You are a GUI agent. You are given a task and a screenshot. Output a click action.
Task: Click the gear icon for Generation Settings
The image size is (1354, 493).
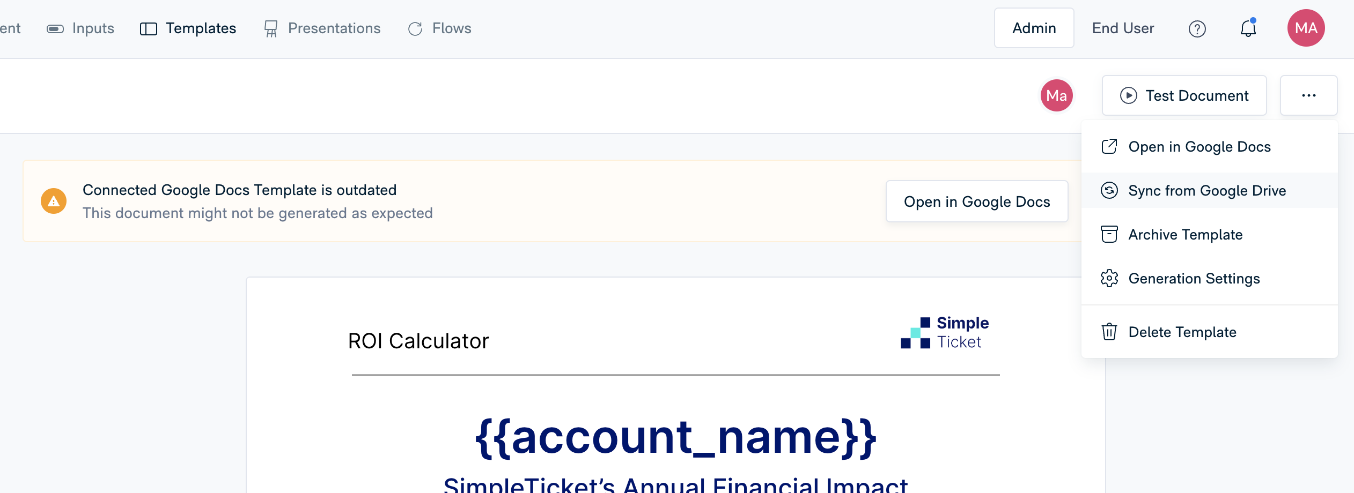(1109, 279)
